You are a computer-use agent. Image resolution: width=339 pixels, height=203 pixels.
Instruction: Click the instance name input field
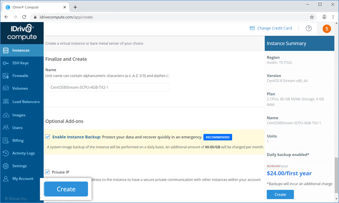[108, 87]
